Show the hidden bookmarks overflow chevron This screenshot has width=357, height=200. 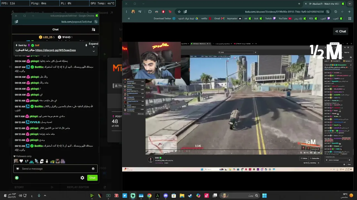pos(129,19)
